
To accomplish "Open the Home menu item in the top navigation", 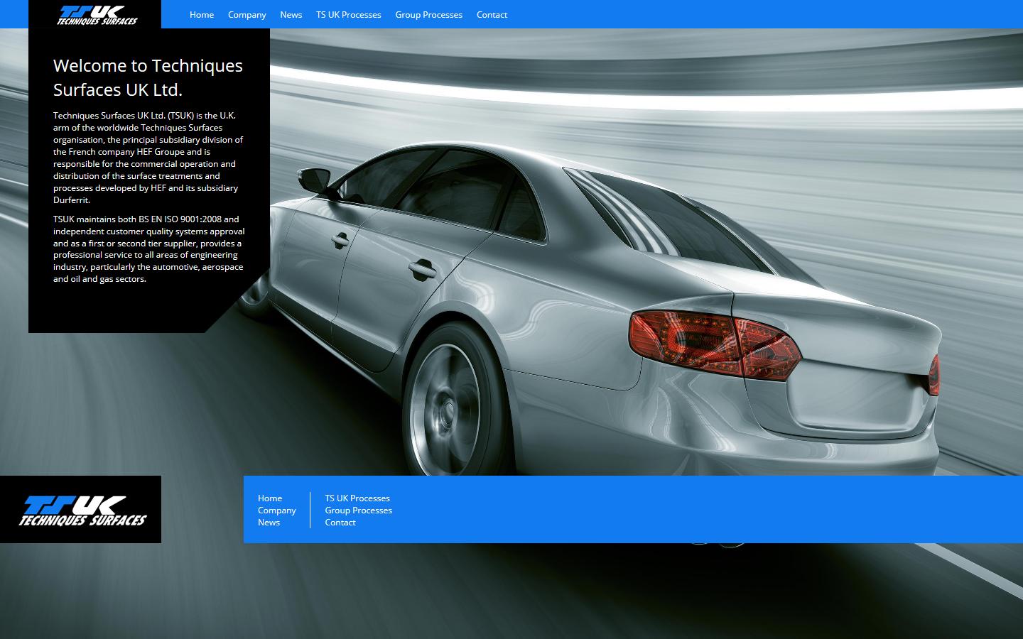I will [x=201, y=14].
